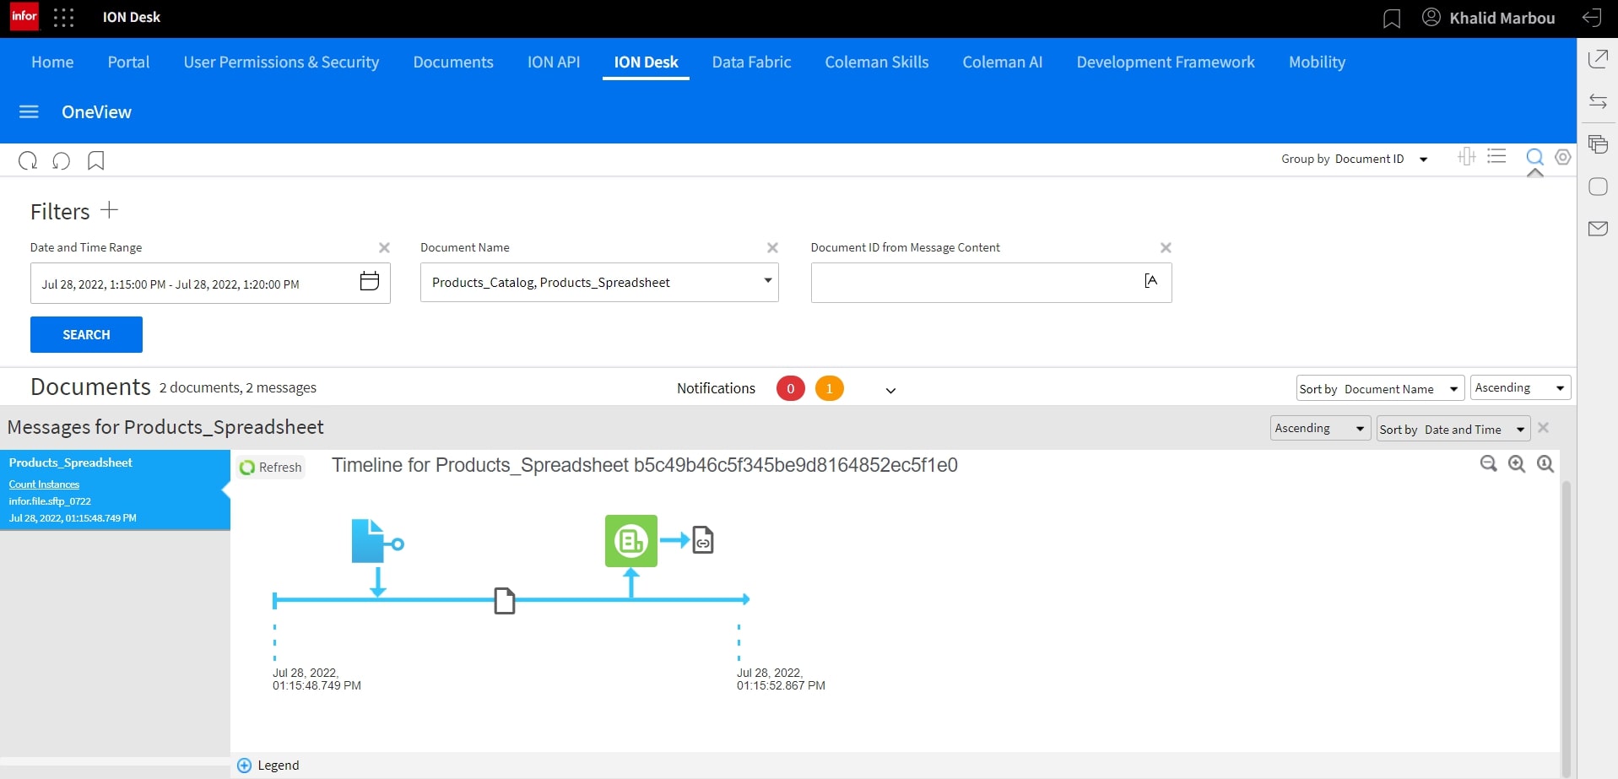Open the Coleman Skills tab
This screenshot has height=779, width=1618.
(x=877, y=62)
